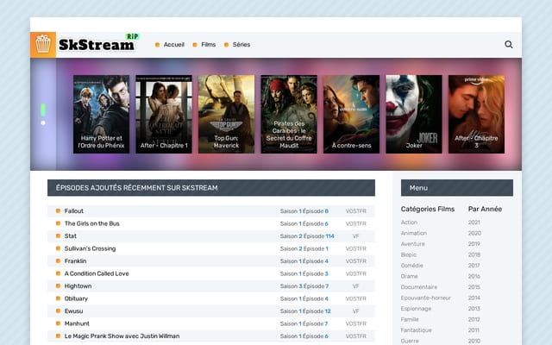Click Saison 2 Épisode 114 text
This screenshot has height=345, width=552.
click(x=307, y=235)
